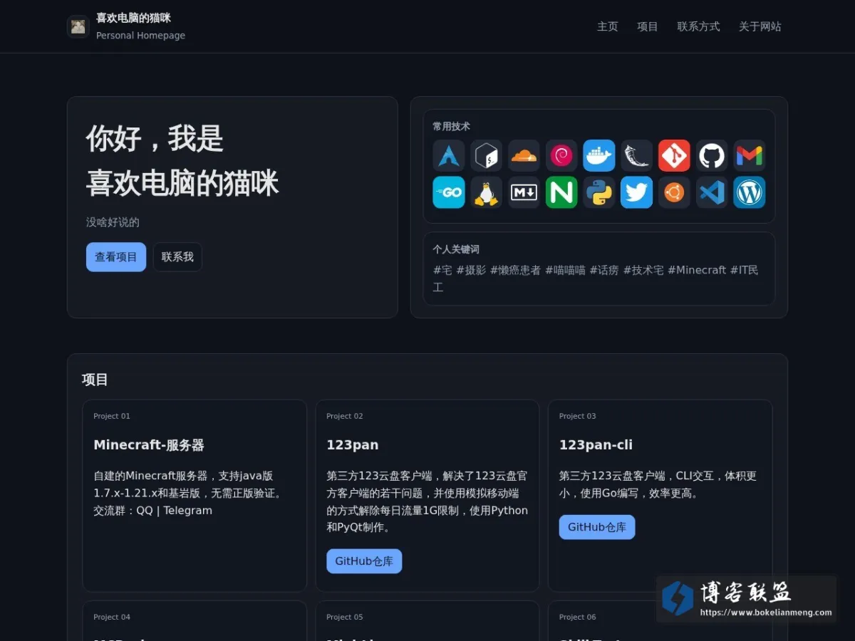Image resolution: width=855 pixels, height=641 pixels.
Task: Click the 个人关键词 section label
Action: [x=456, y=249]
